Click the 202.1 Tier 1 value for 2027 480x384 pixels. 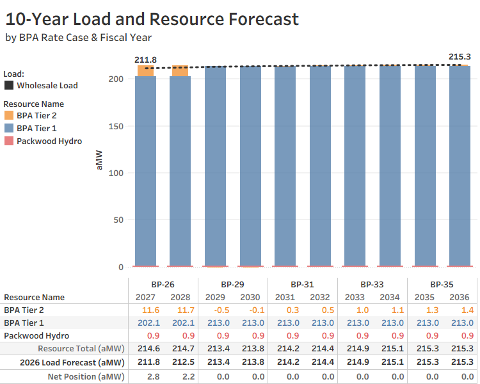[148, 323]
